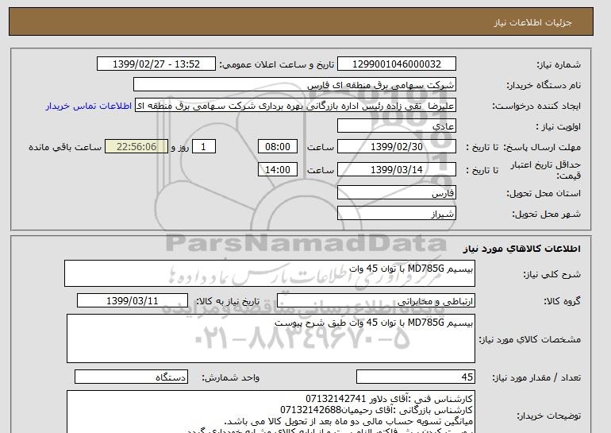611x433 pixels.
Task: Click the label تعداد / مقدار مورد نیاز
Action: [536, 377]
